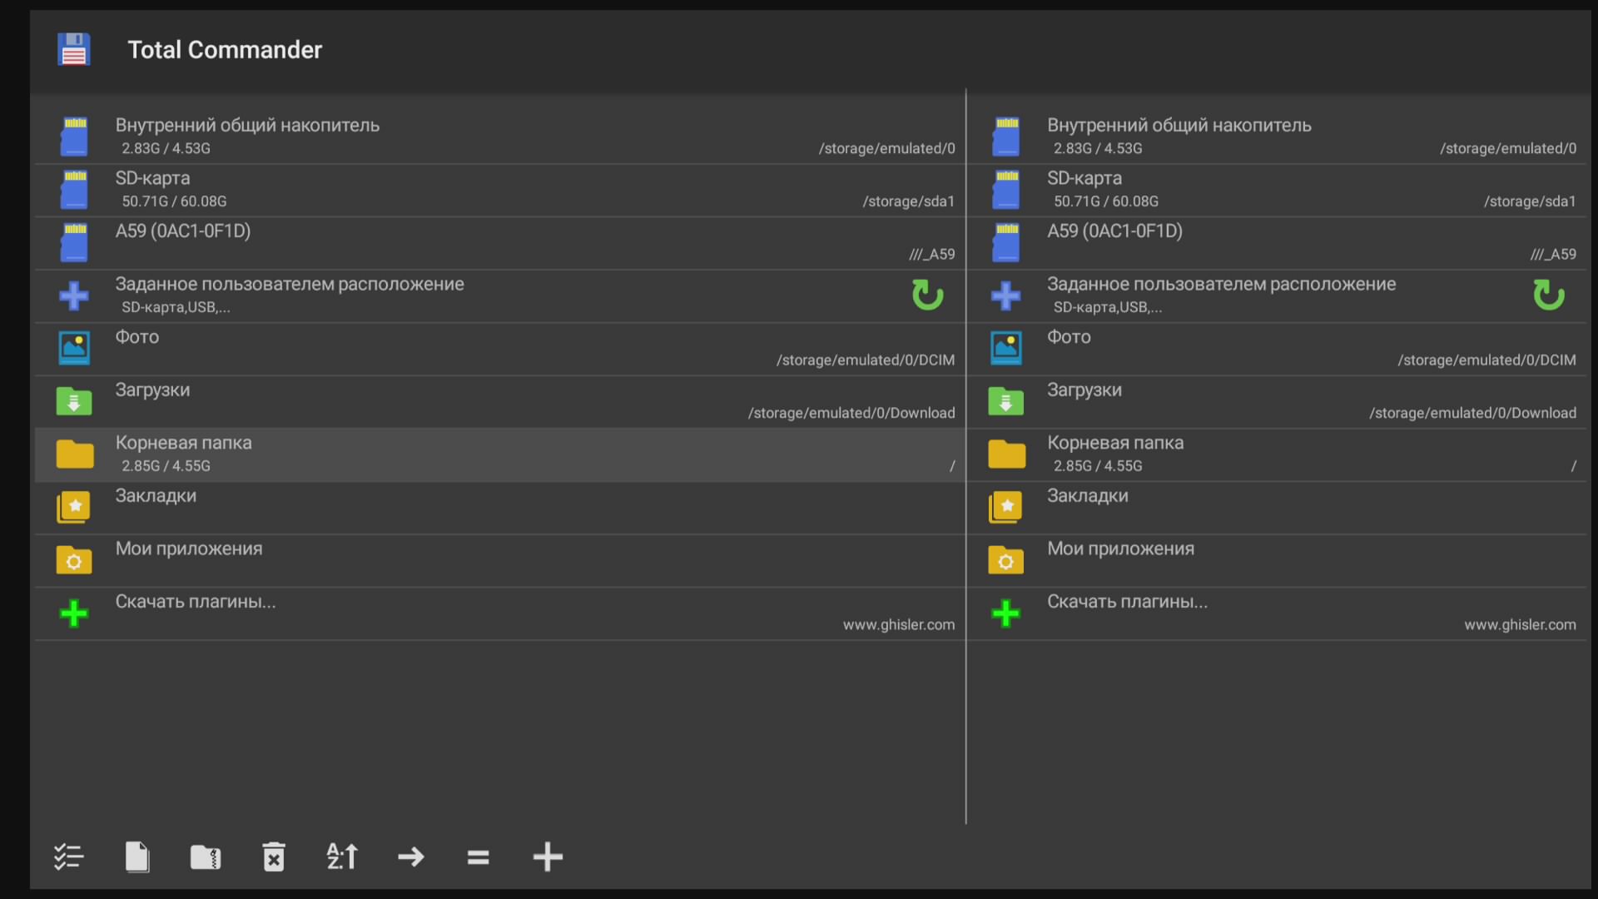The width and height of the screenshot is (1598, 899).
Task: Click 'www.ghisler.com' in right panel
Action: coord(1521,625)
